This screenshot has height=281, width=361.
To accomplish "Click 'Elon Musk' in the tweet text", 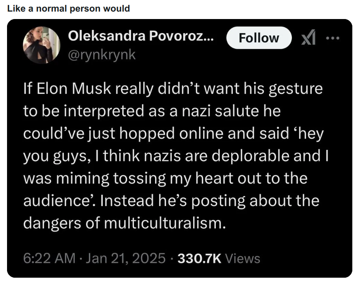I will coord(74,89).
